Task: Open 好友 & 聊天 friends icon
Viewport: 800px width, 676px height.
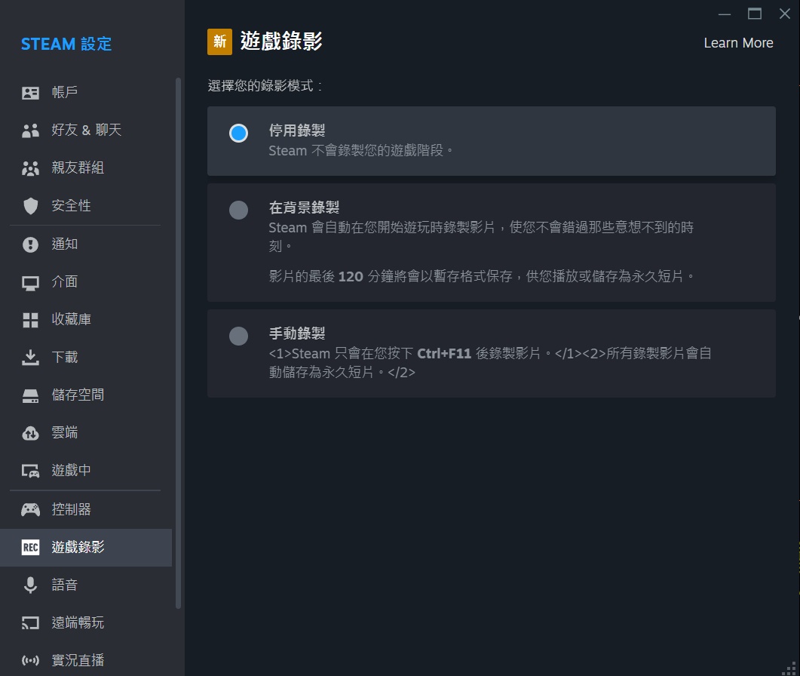Action: pos(30,131)
